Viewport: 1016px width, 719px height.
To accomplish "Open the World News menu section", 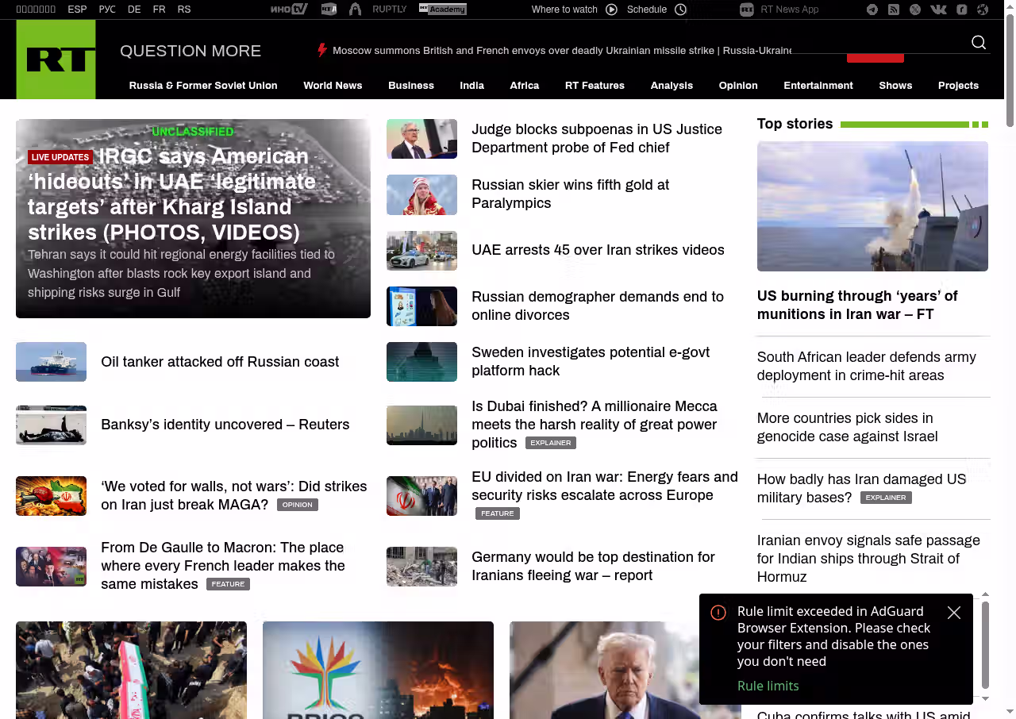I will pyautogui.click(x=333, y=86).
